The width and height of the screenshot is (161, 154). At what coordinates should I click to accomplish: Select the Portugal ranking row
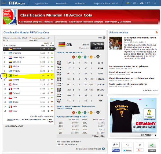28,93
